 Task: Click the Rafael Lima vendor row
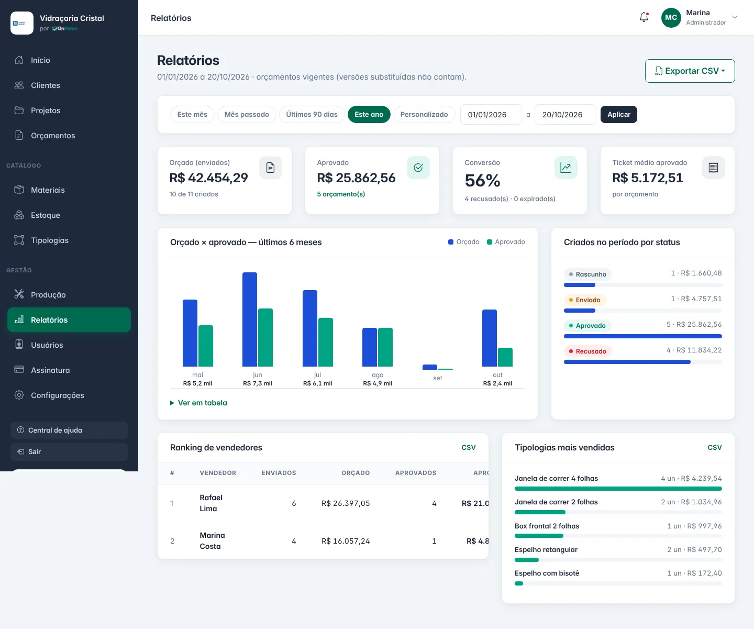click(x=323, y=503)
